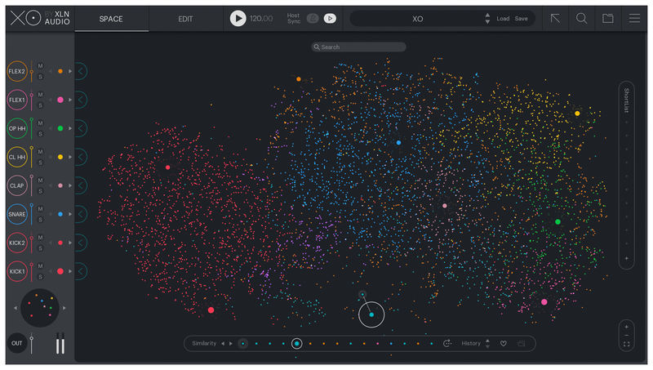Viewport: 653px width, 370px height.
Task: Click the refresh similarity list icon
Action: tap(447, 343)
